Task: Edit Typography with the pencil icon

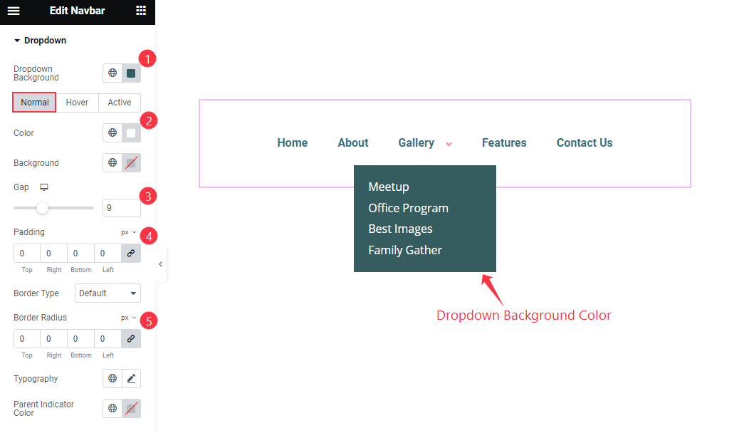Action: pyautogui.click(x=131, y=379)
